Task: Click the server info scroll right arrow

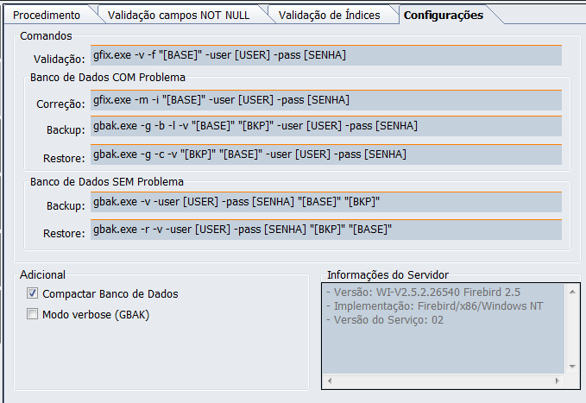Action: coord(558,381)
